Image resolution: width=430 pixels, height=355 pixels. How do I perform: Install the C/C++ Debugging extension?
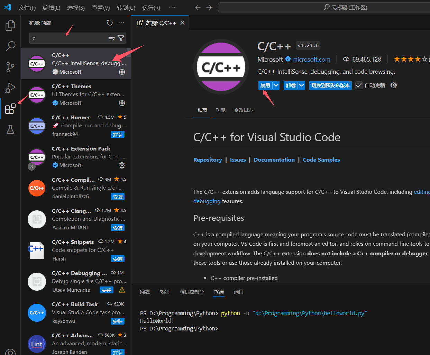point(107,290)
